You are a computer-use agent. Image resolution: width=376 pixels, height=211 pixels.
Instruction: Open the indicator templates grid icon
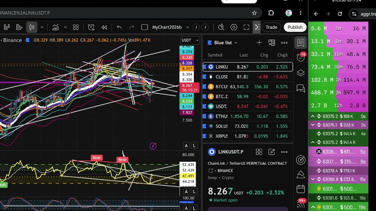click(x=76, y=27)
